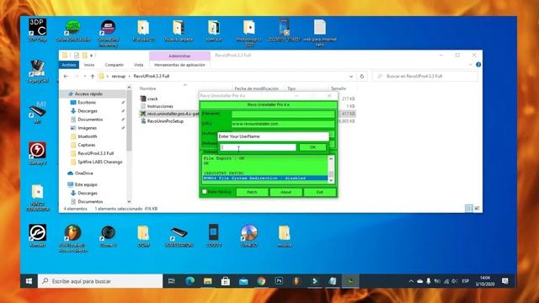Image resolution: width=539 pixels, height=303 pixels.
Task: Switch to details view icon in status bar
Action: pyautogui.click(x=468, y=208)
